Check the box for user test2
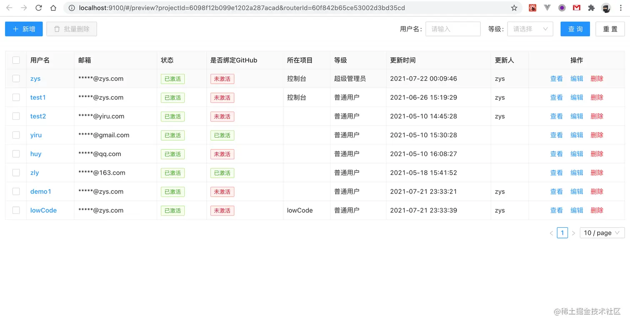 (16, 116)
